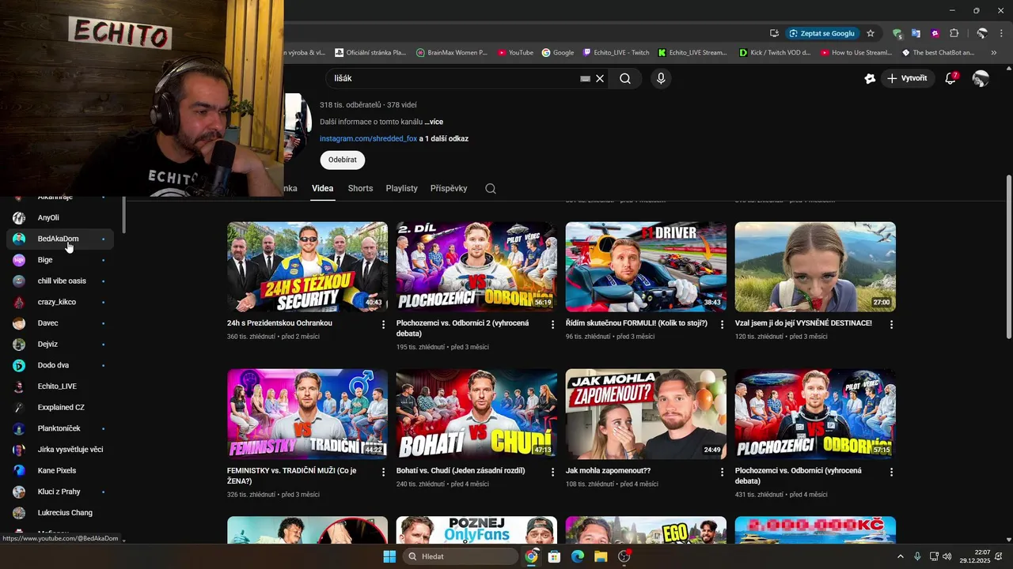This screenshot has height=569, width=1013.
Task: Click the page vertical scrollbar
Action: [1008, 257]
